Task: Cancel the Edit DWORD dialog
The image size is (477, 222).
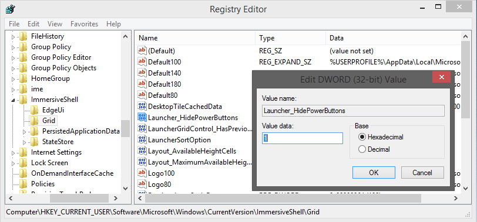Action: tap(422, 173)
